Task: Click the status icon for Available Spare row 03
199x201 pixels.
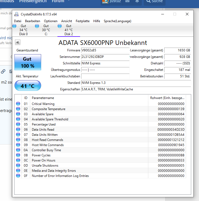Action: [x=18, y=114]
